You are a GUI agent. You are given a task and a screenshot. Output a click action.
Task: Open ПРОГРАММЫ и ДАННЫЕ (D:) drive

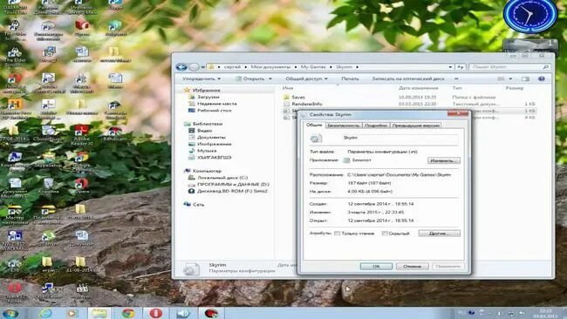[x=233, y=184]
